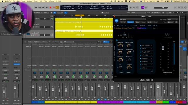Open the File menu
Image resolution: width=188 pixels, height=105 pixels.
click(14, 1)
